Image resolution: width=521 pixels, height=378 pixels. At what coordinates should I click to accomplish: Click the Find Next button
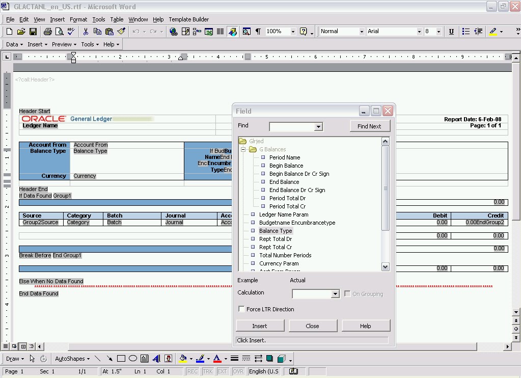[369, 125]
